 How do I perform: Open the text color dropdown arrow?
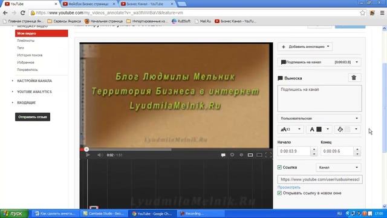pos(328,129)
